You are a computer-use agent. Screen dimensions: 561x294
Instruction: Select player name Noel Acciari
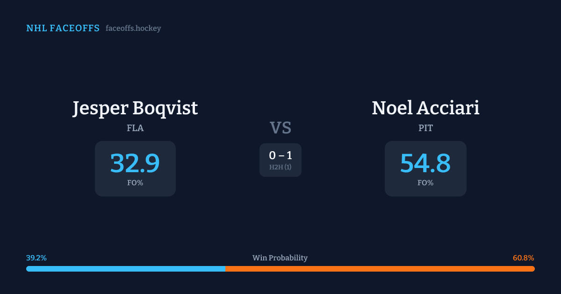click(x=425, y=108)
